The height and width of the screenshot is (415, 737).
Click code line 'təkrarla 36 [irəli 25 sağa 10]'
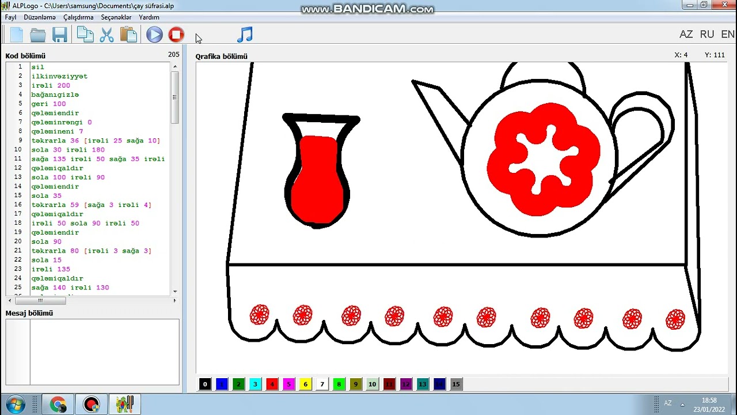coord(96,141)
